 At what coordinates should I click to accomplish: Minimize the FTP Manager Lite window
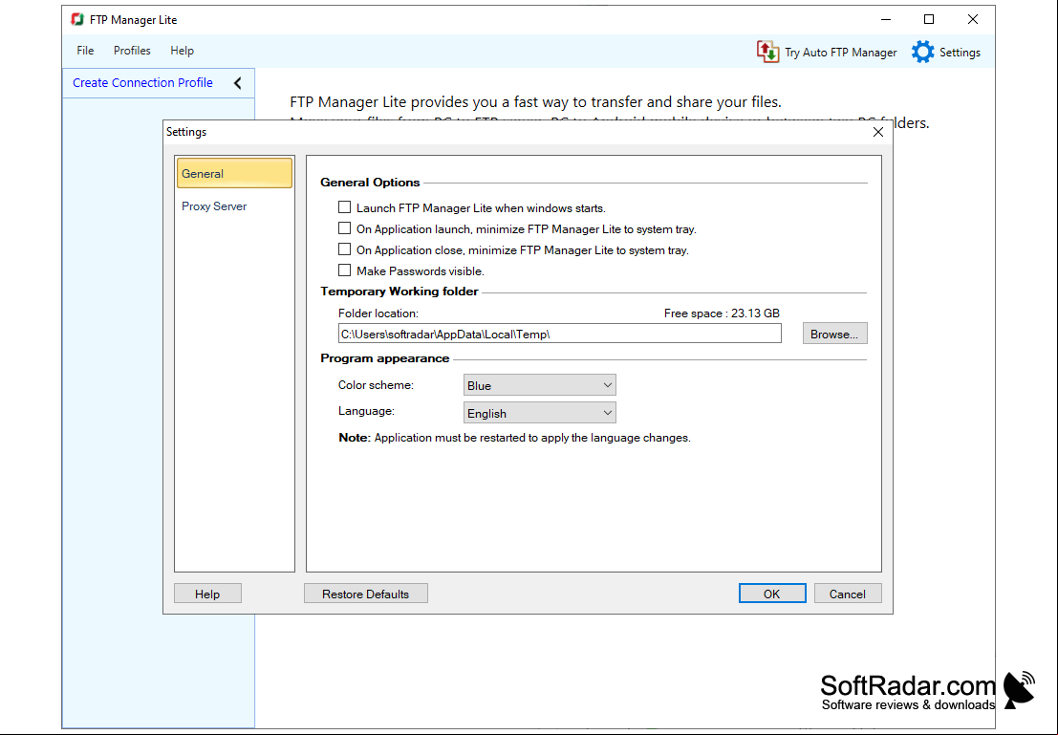pos(886,19)
